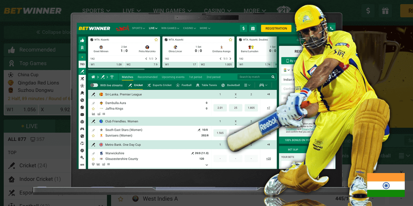
Task: Click the dollar icon in the background page header
Action: tap(368, 11)
